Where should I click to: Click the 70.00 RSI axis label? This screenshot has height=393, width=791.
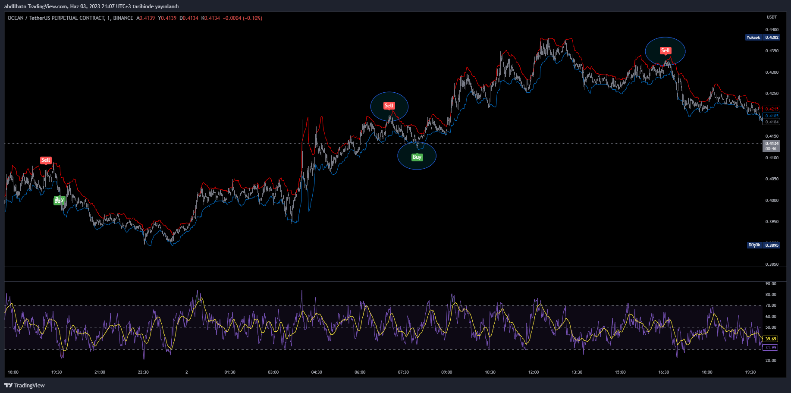click(x=770, y=305)
